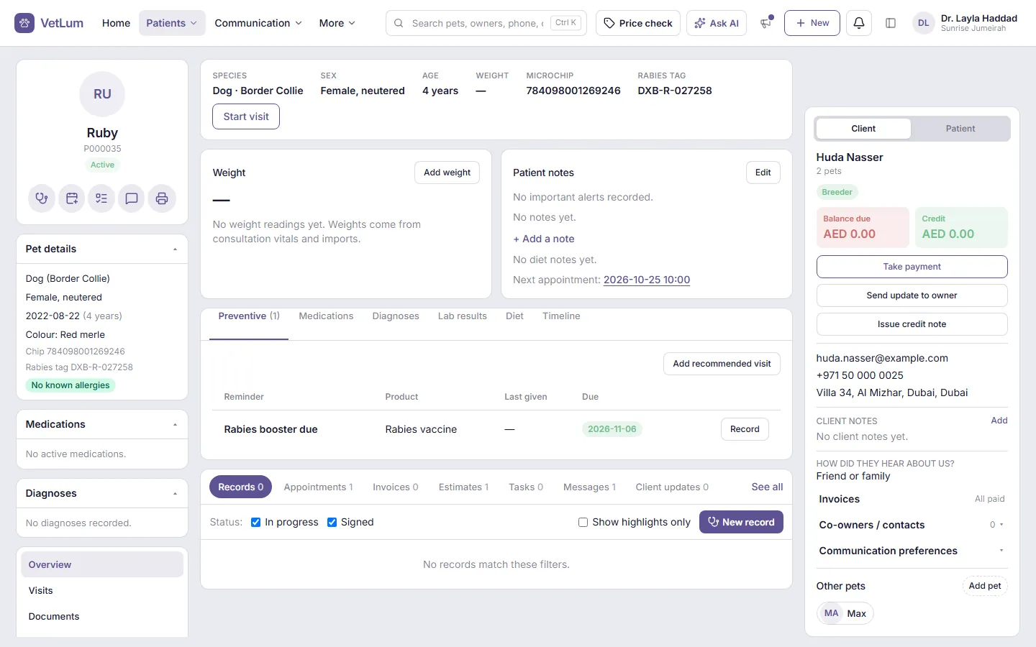Screen dimensions: 1036x647
Task: Click the Add weight button
Action: click(447, 173)
